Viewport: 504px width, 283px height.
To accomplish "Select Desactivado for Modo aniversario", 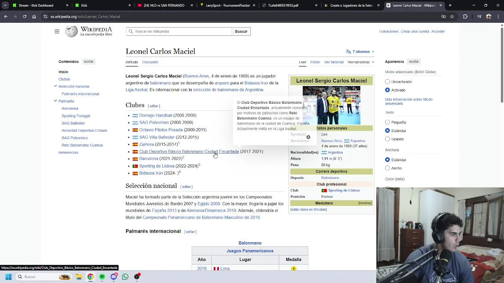I will coord(387,82).
